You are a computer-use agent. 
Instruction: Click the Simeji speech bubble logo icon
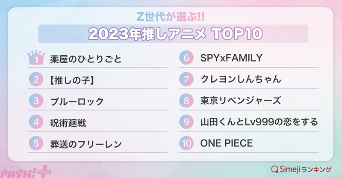[276, 168]
